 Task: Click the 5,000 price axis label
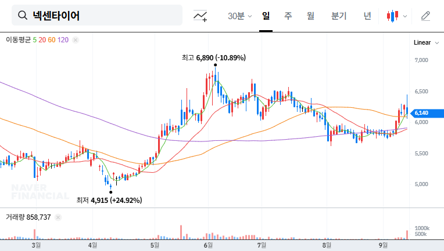point(421,184)
